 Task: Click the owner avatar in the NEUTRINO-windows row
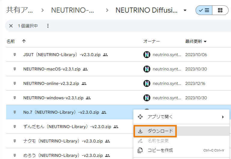147,98
